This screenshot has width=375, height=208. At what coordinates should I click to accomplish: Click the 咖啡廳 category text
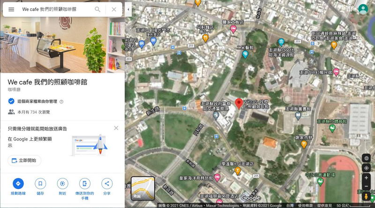pos(14,90)
